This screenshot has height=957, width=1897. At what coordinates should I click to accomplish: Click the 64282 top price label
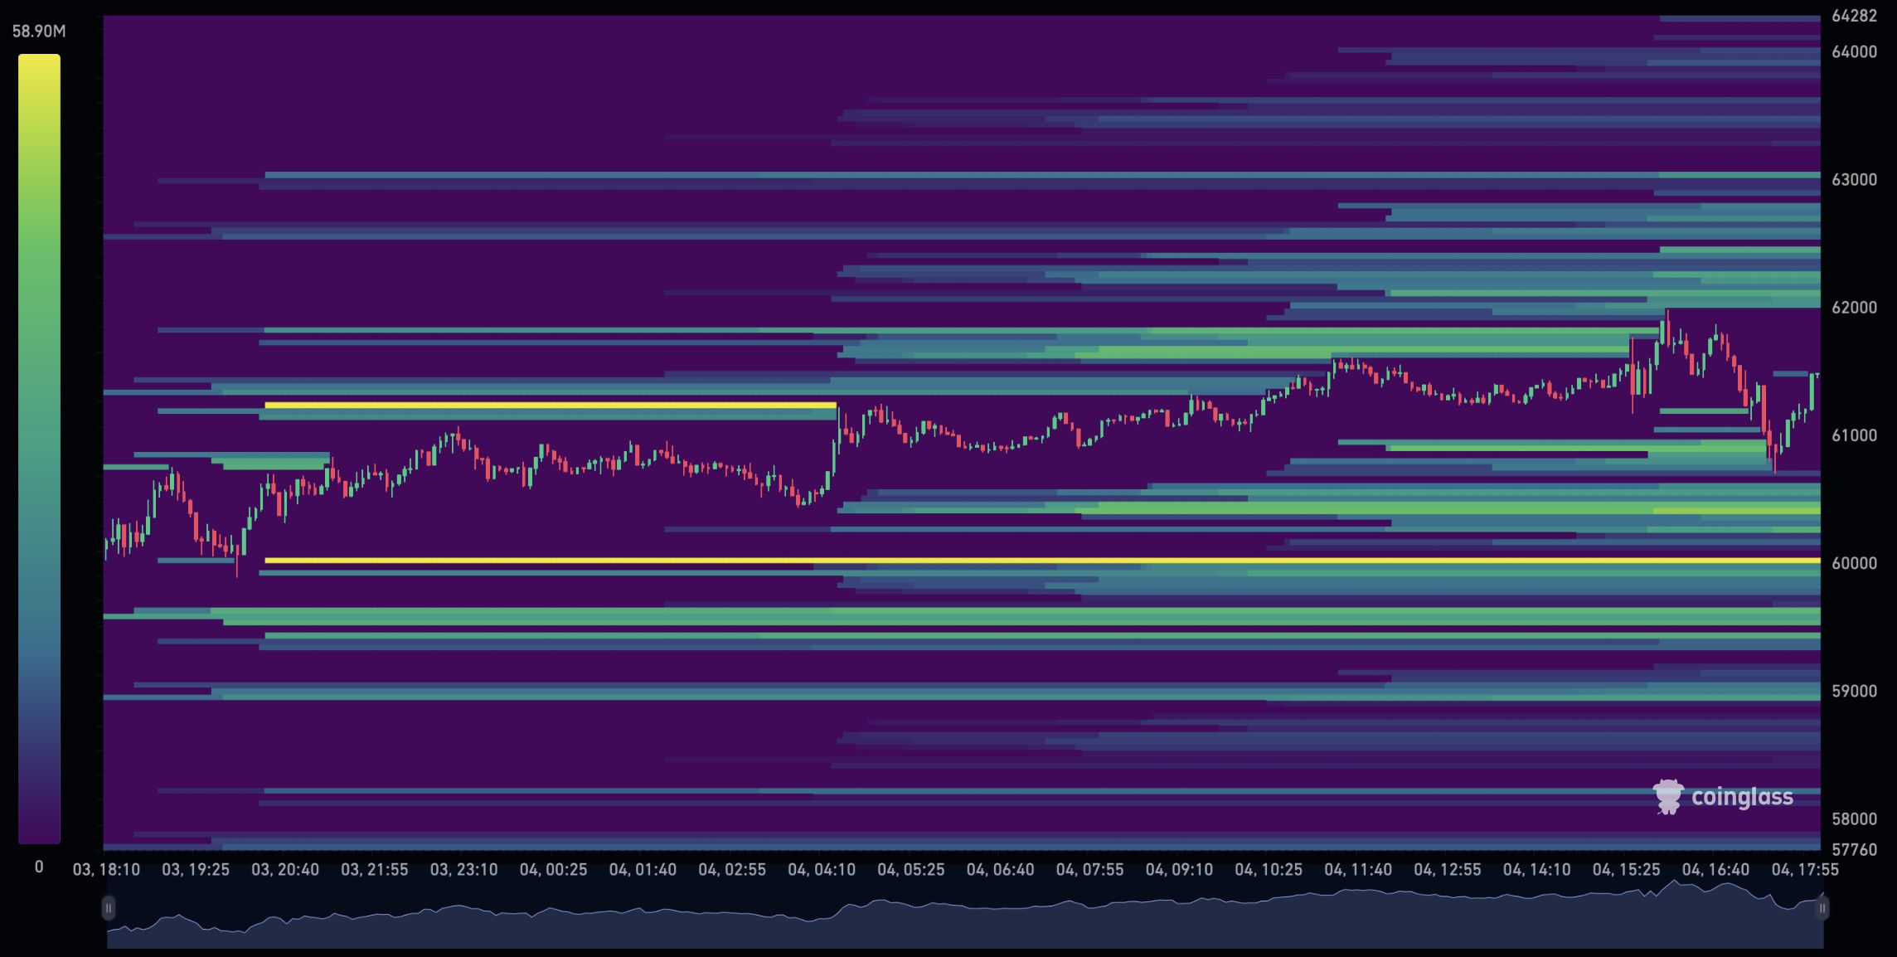click(x=1854, y=16)
